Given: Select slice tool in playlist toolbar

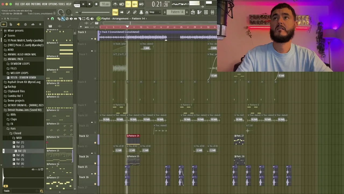Looking at the screenshot, I should 80,19.
